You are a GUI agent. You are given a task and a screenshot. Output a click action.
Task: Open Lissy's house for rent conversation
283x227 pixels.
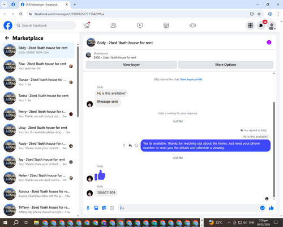[x=38, y=130]
